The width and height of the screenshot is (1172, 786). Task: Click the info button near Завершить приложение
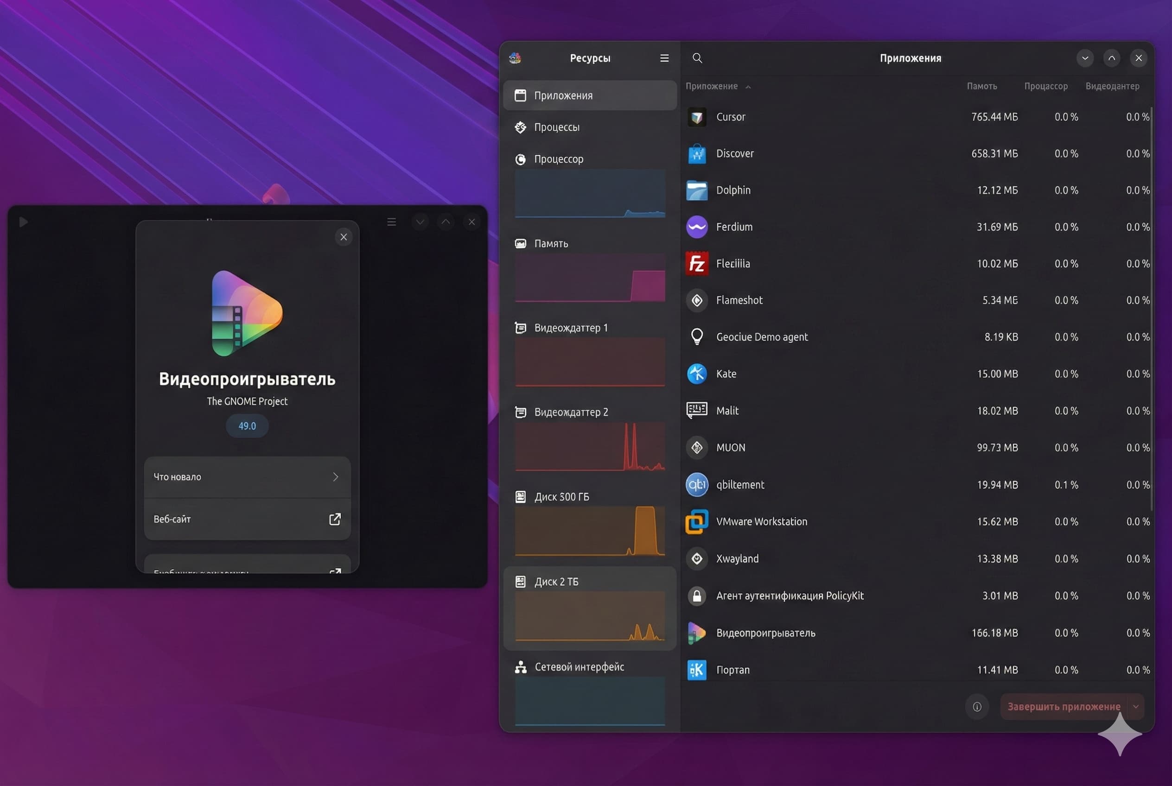click(976, 707)
